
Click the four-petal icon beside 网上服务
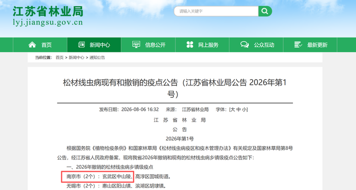pos(190,45)
